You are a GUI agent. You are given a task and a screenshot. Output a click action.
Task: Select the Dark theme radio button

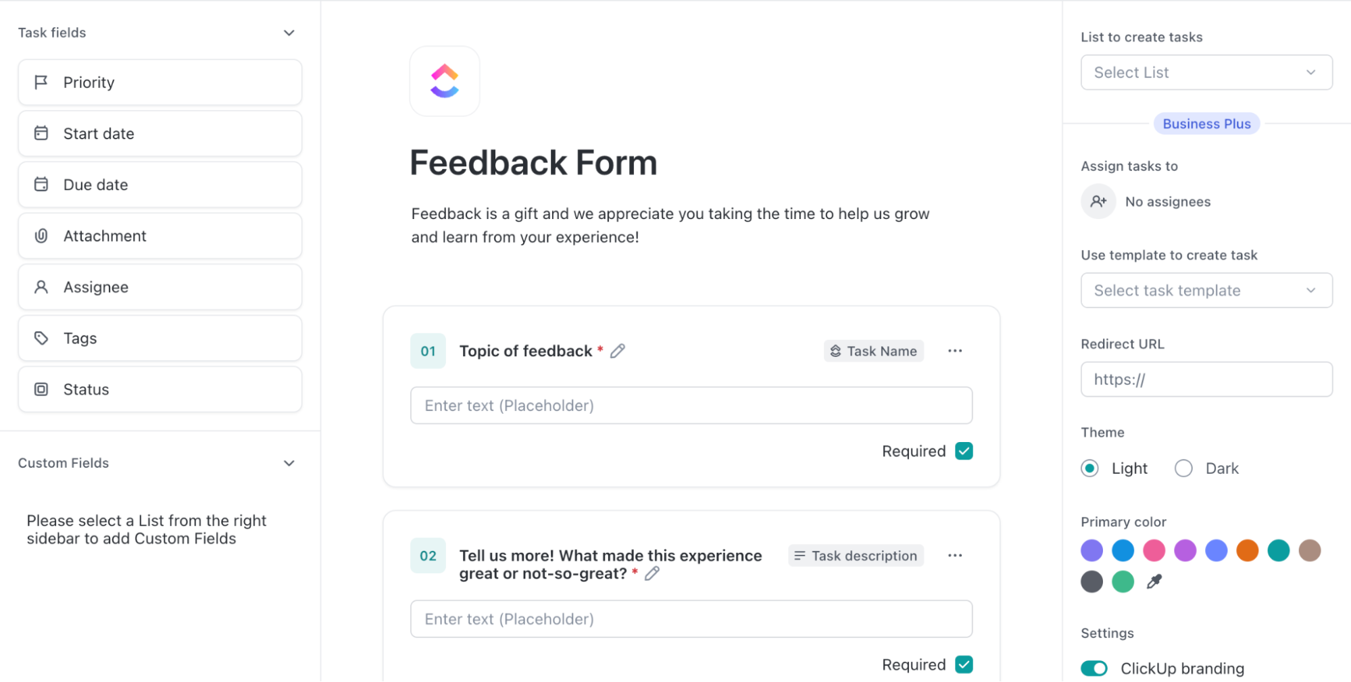click(x=1183, y=468)
